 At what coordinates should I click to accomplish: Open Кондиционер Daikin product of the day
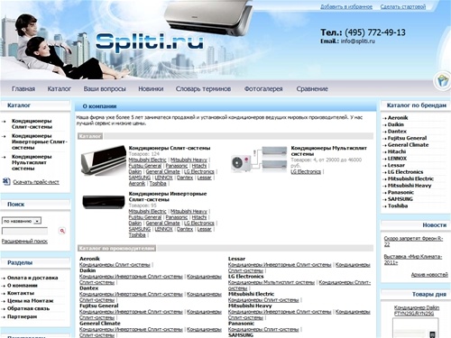point(417,311)
